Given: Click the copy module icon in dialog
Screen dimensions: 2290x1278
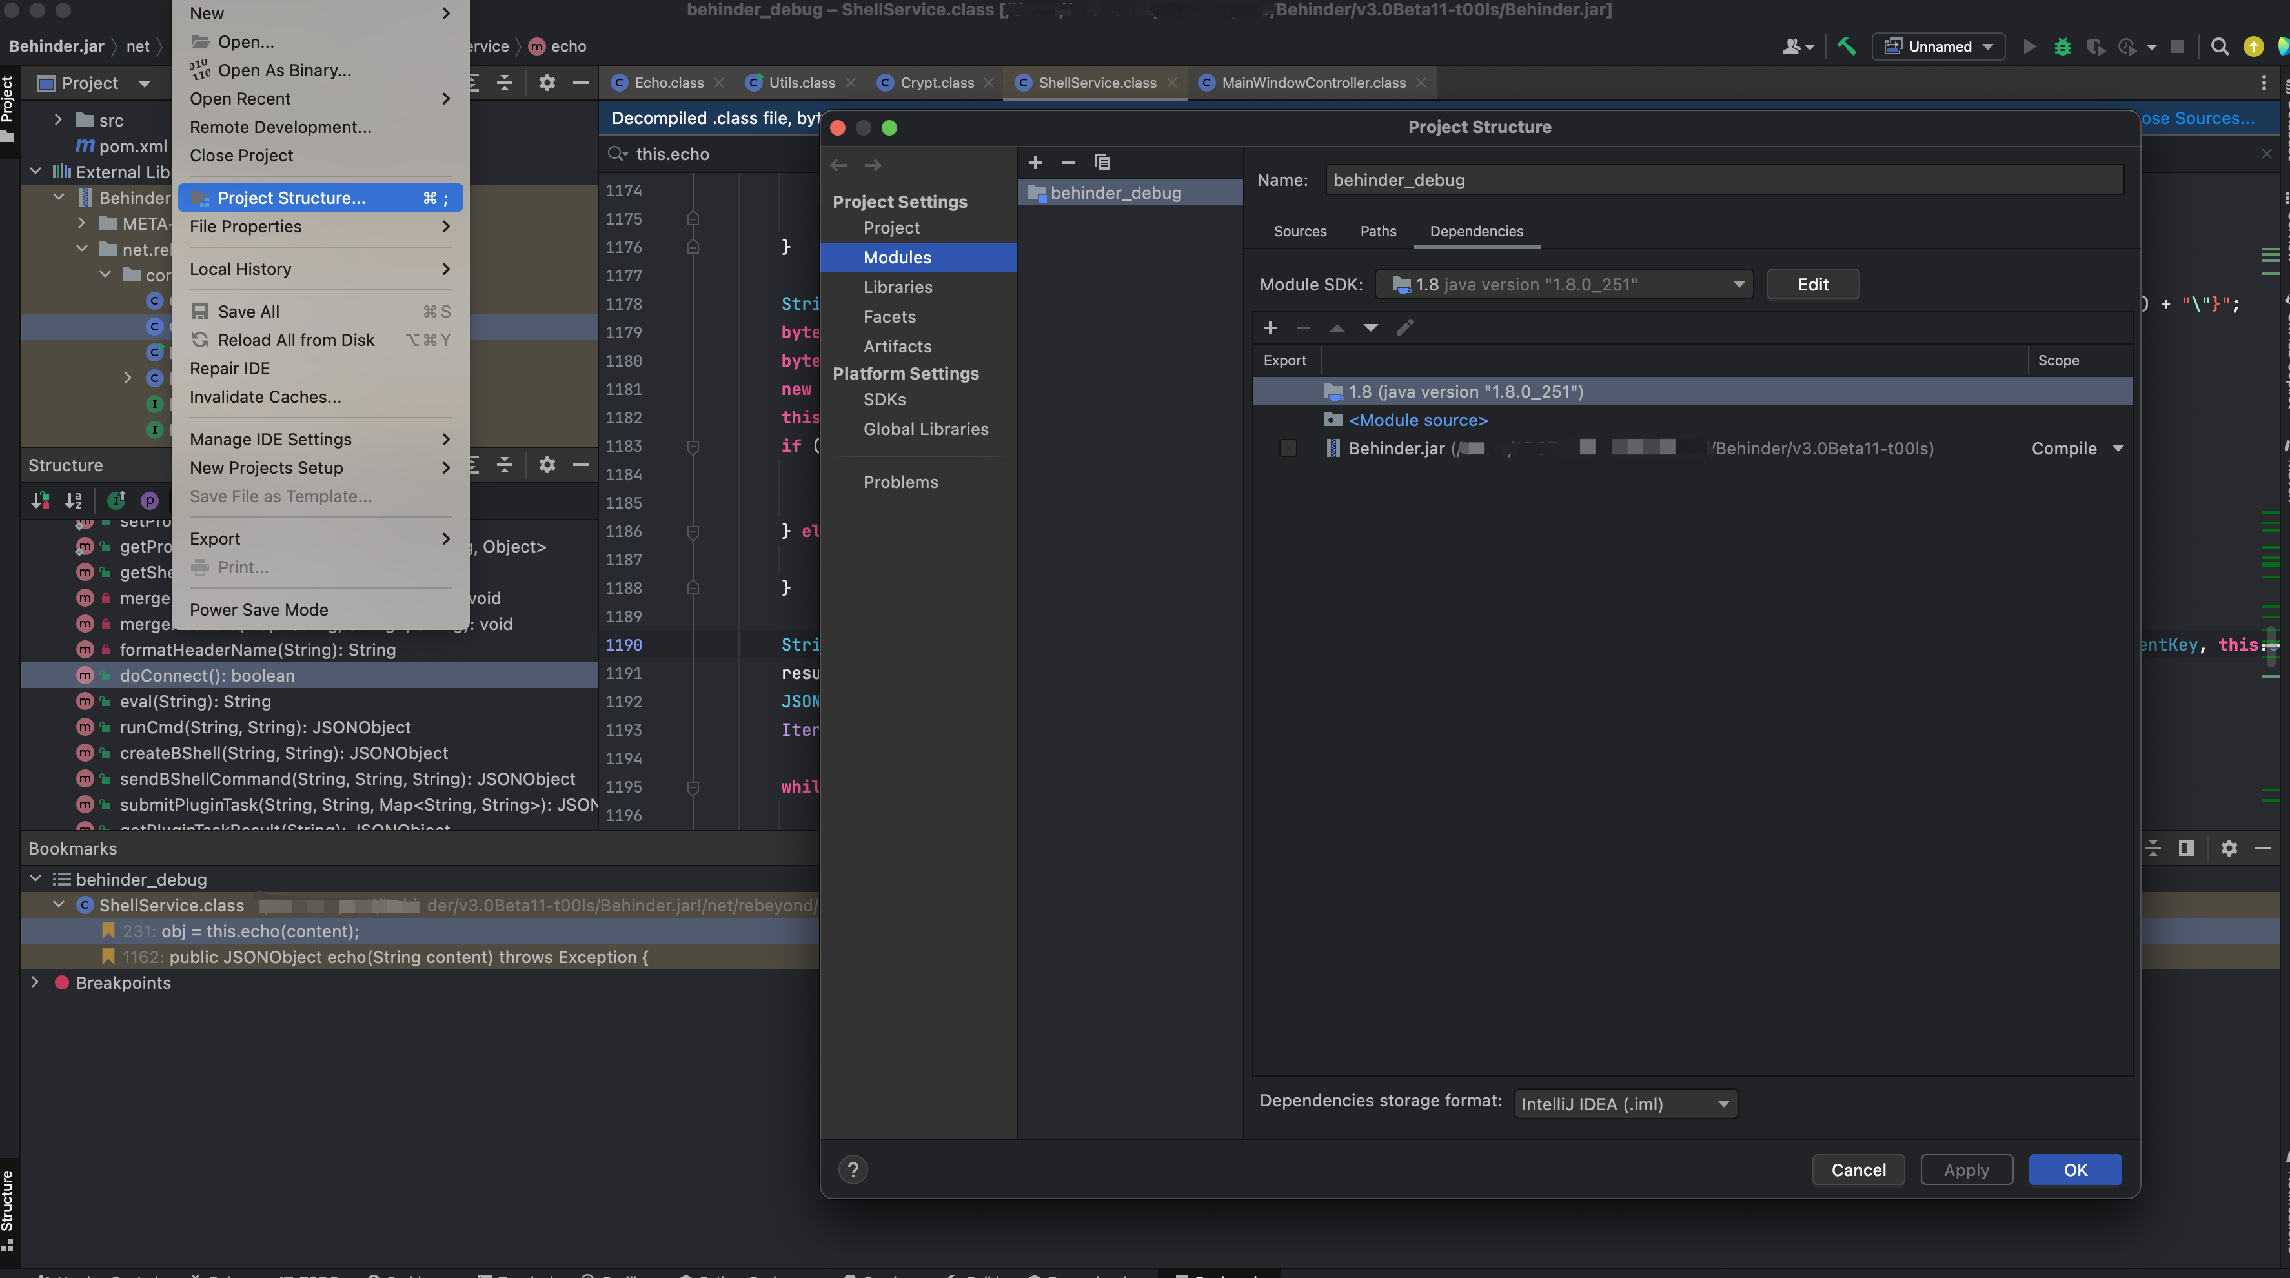Looking at the screenshot, I should [1102, 163].
